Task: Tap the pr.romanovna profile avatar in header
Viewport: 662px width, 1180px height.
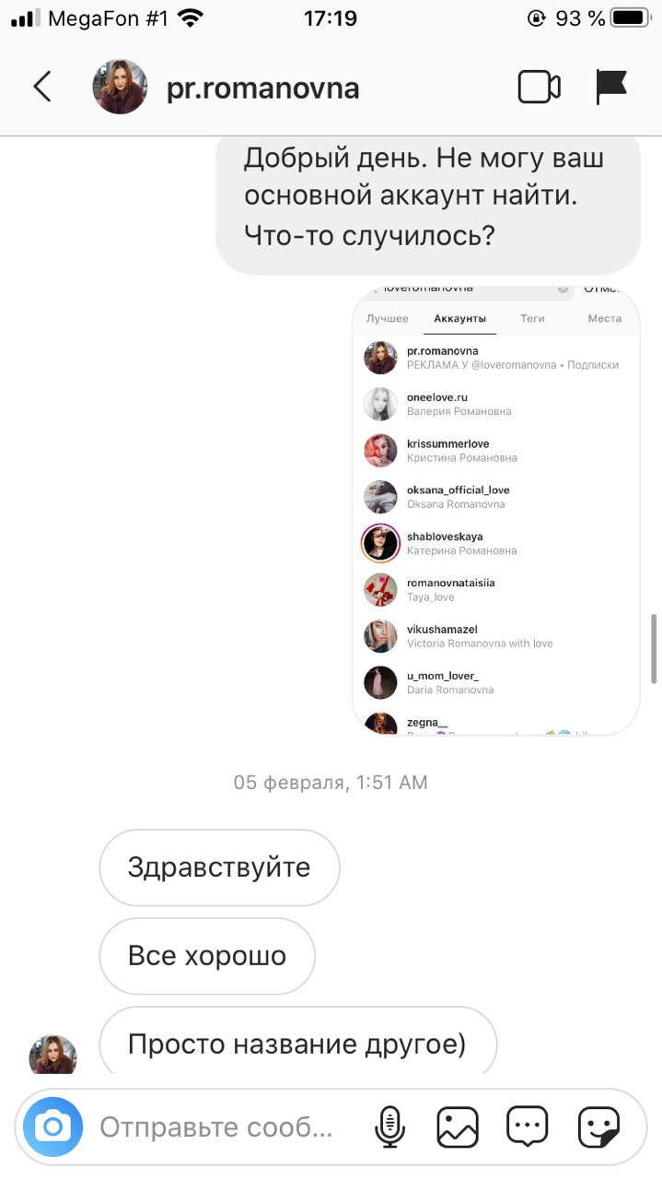Action: tap(120, 88)
